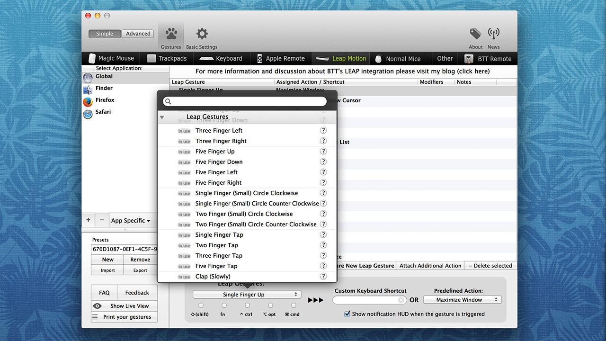Open the App Specific dropdown
This screenshot has width=606, height=341.
pos(131,221)
